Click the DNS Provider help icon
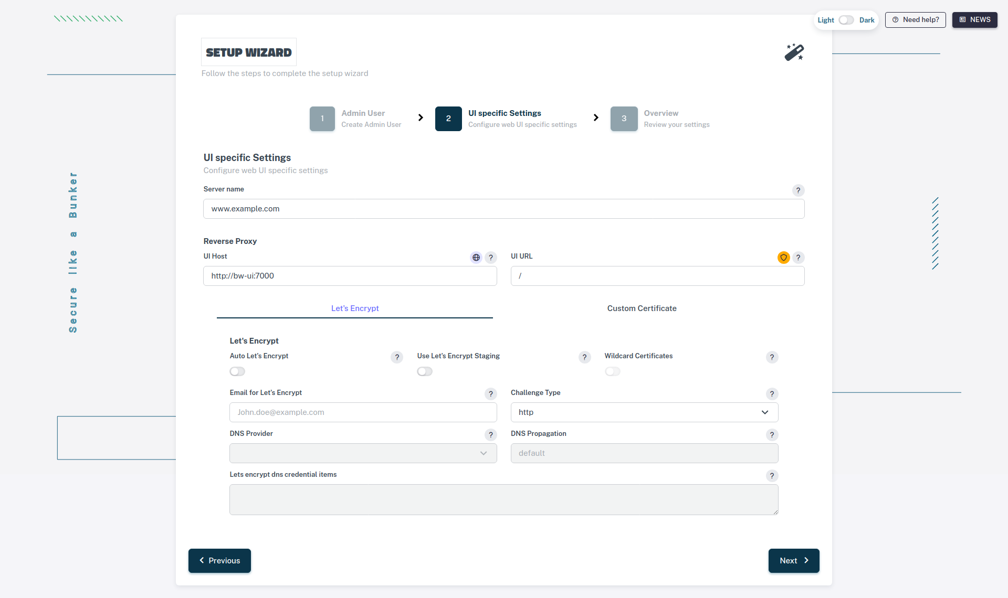1008x598 pixels. click(x=490, y=435)
